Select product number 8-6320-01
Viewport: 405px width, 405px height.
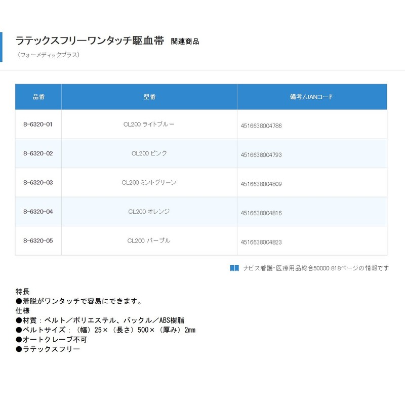38,125
